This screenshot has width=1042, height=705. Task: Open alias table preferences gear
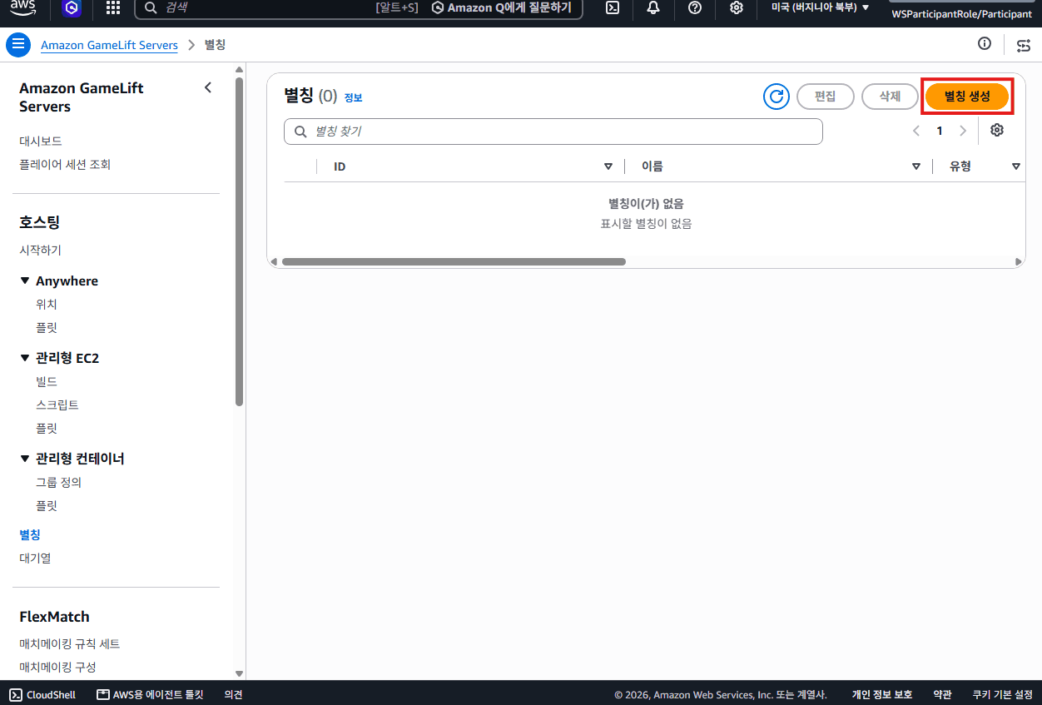(x=997, y=130)
